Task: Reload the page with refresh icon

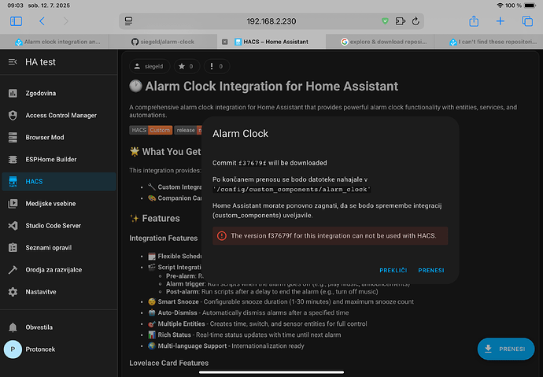Action: click(416, 21)
